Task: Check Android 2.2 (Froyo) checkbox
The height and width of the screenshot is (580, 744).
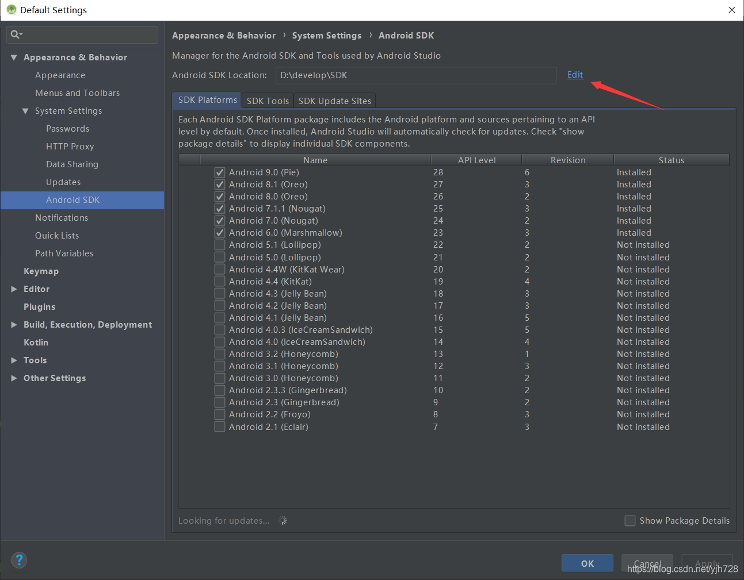Action: click(220, 414)
